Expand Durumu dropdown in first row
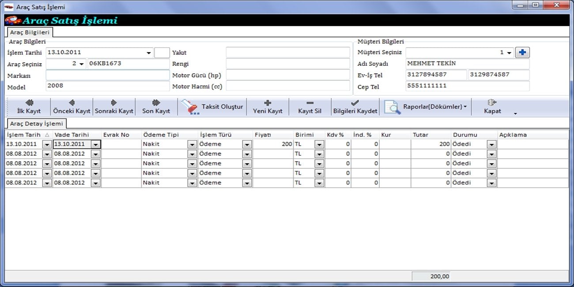The image size is (574, 287). (491, 144)
